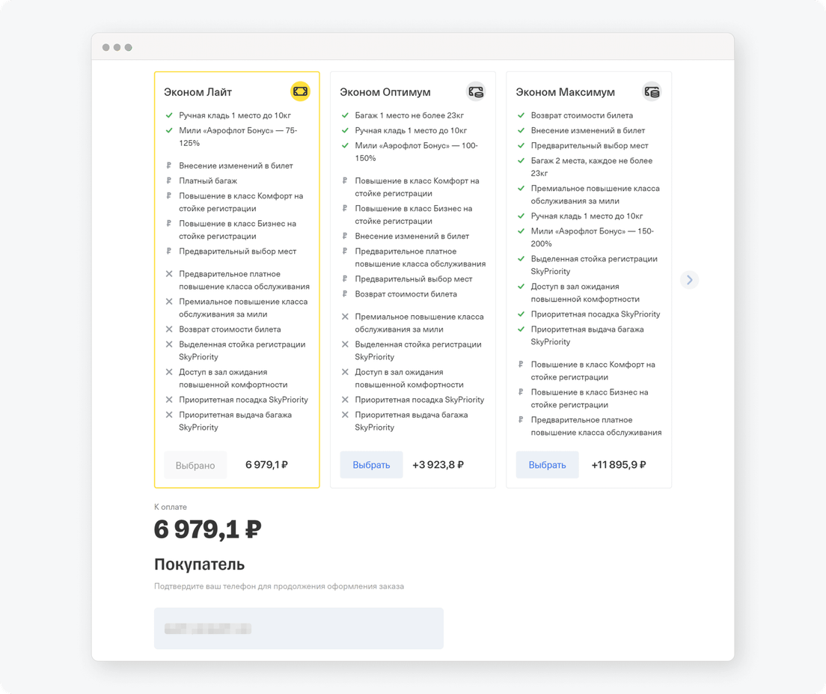Click green check beside Максимум Возврат стоимости билета
The height and width of the screenshot is (694, 826).
tap(521, 115)
